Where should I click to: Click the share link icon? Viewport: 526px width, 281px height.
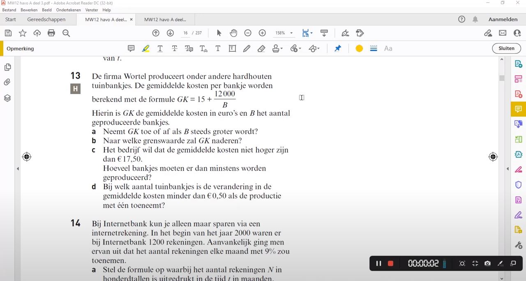(488, 33)
